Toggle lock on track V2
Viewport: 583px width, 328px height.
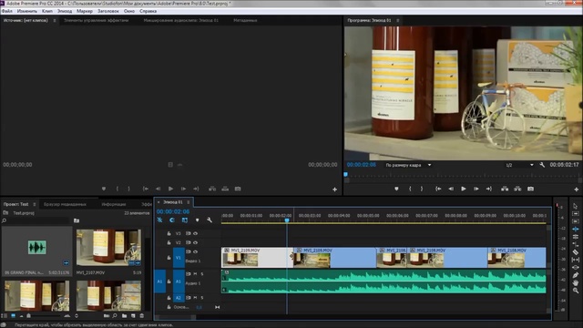pos(169,242)
